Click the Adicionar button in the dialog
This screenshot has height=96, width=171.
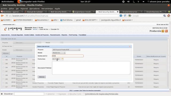[x=42, y=77]
